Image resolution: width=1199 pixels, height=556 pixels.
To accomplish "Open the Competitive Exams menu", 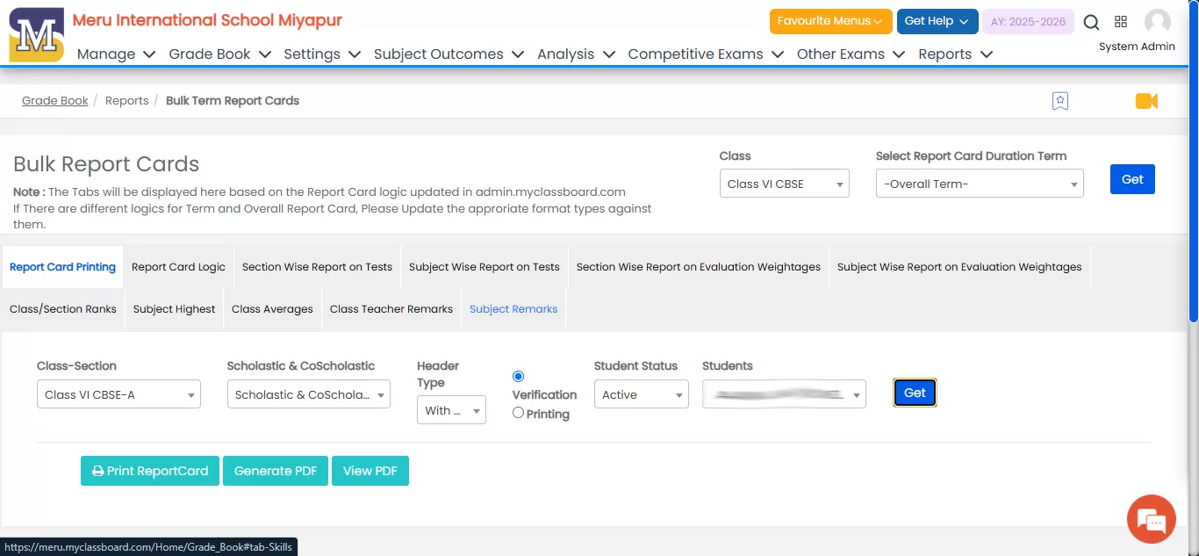I will 705,54.
